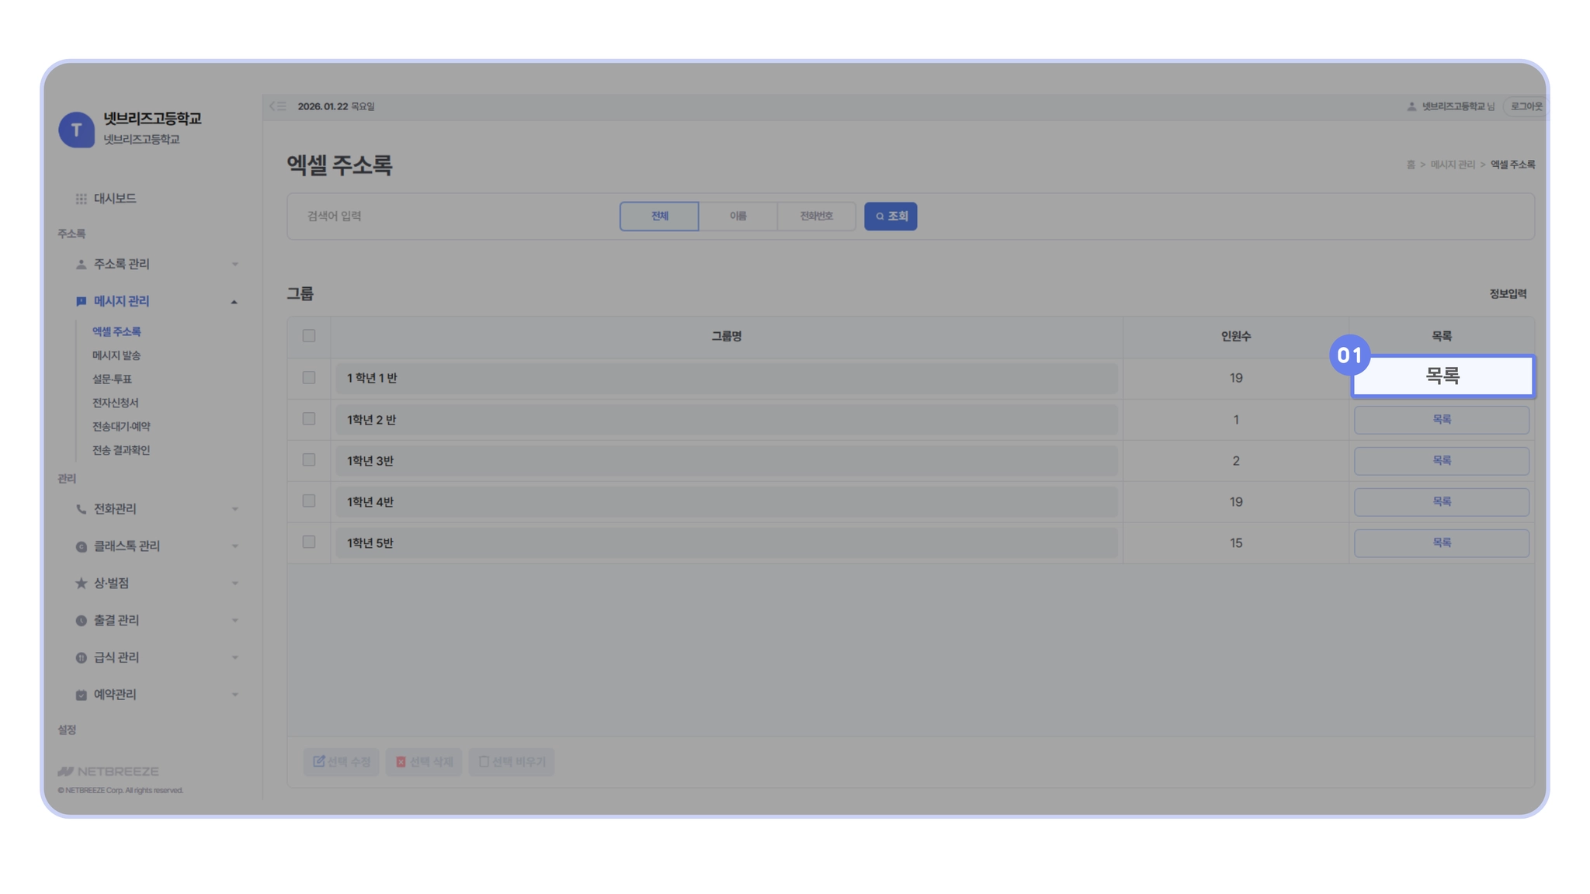Collapse the 메시지 관리 menu arrow
The width and height of the screenshot is (1590, 894).
[234, 302]
